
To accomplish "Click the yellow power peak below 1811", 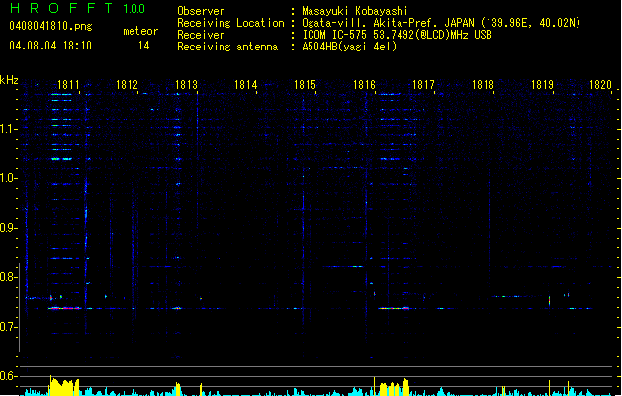I will 64,386.
